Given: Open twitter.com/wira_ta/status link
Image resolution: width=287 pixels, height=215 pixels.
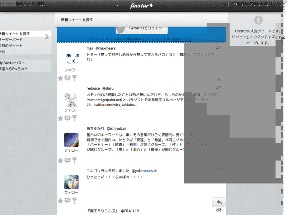Looking at the screenshot, I should click(116, 105).
